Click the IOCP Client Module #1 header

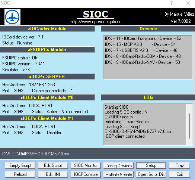47,118
